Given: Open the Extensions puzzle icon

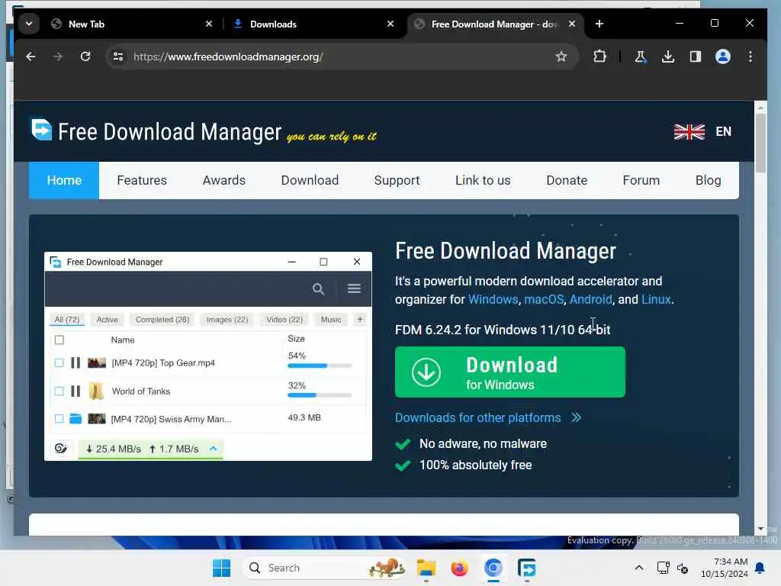Looking at the screenshot, I should pos(599,56).
